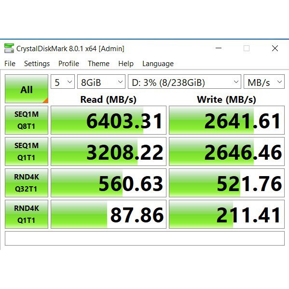The image size is (289, 289).
Task: Open the Language menu
Action: [158, 64]
